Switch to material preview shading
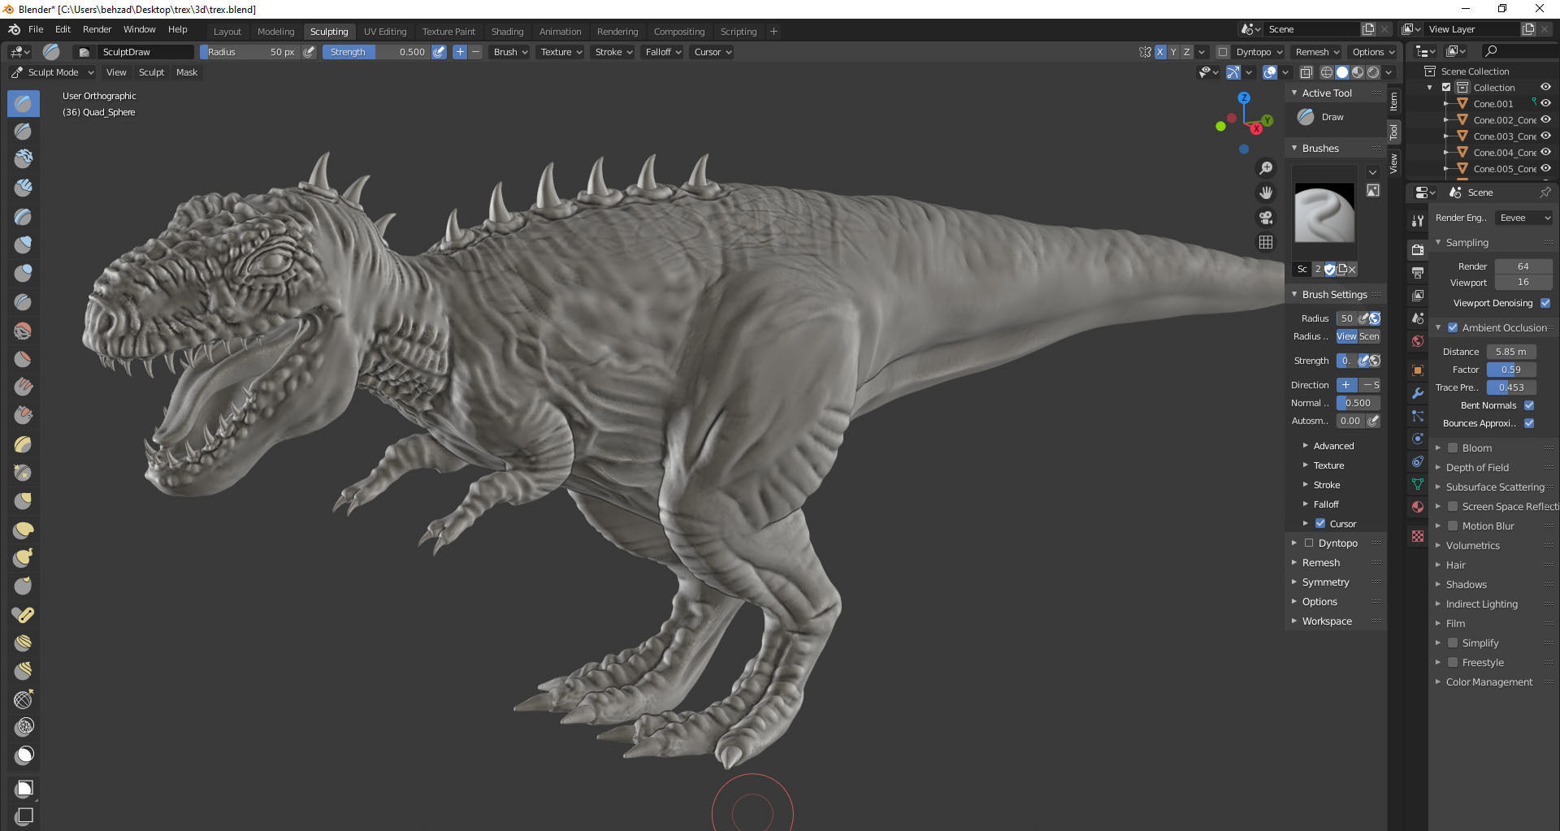Screen dimensions: 1560x831 [x=1358, y=72]
